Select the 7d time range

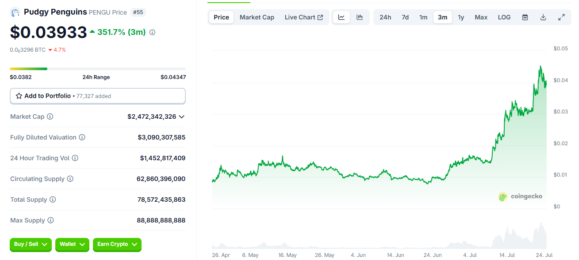click(x=405, y=17)
